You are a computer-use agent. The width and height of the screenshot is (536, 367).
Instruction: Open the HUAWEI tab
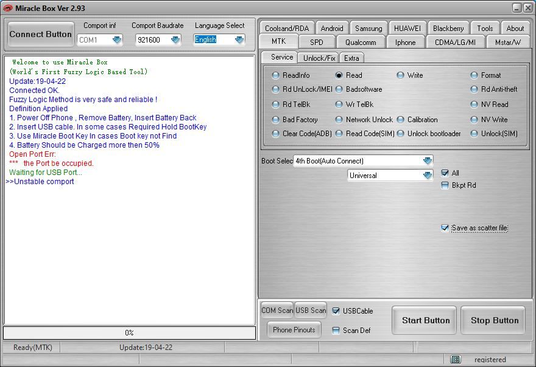coord(407,29)
